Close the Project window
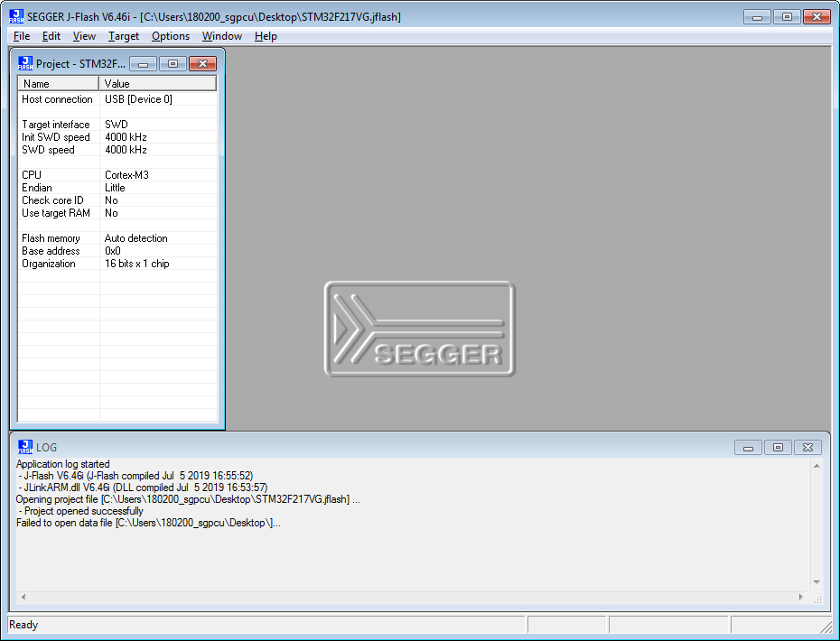The image size is (840, 641). click(x=202, y=64)
